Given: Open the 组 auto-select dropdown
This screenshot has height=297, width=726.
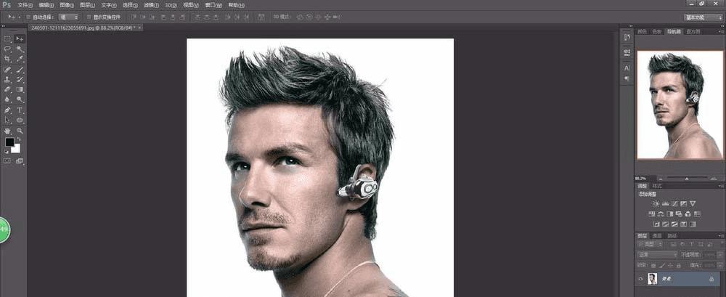Looking at the screenshot, I should pyautogui.click(x=68, y=17).
